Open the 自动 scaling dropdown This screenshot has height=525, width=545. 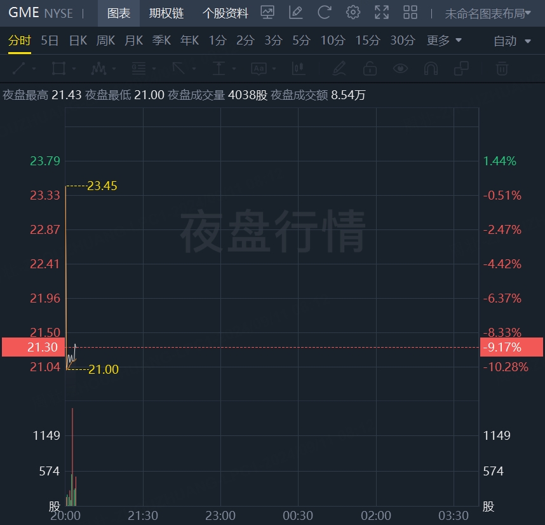coord(512,41)
